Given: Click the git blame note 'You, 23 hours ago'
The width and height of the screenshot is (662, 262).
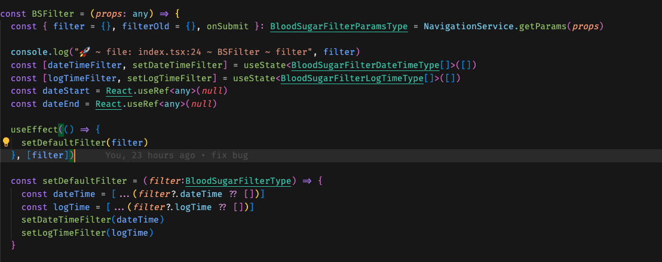Looking at the screenshot, I should click(x=151, y=156).
